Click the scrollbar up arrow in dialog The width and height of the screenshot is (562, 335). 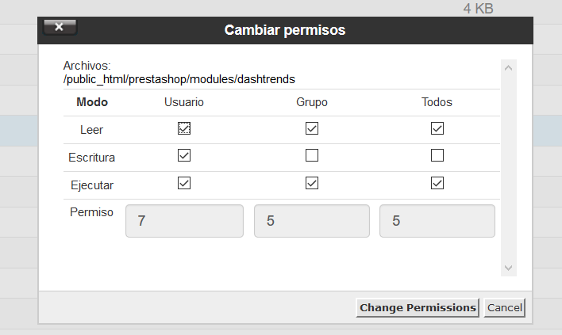click(x=508, y=68)
